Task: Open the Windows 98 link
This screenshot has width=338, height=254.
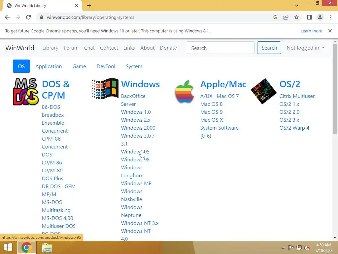Action: click(x=135, y=160)
